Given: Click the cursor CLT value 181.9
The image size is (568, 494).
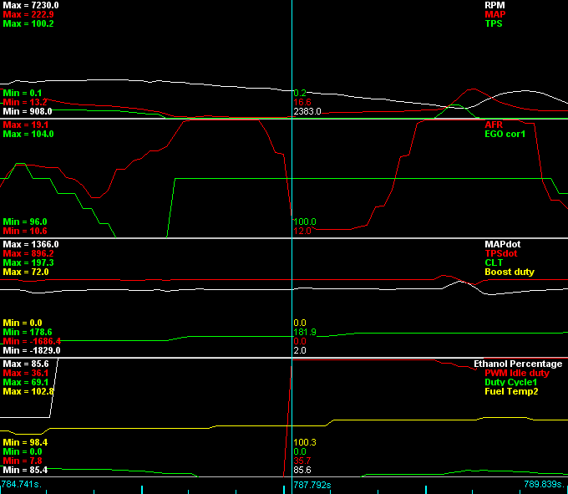Looking at the screenshot, I should click(x=305, y=332).
